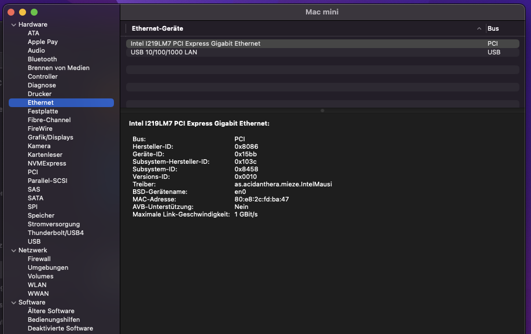Viewport: 531px width, 334px height.
Task: Show the NVMExpress hardware details
Action: coord(47,163)
